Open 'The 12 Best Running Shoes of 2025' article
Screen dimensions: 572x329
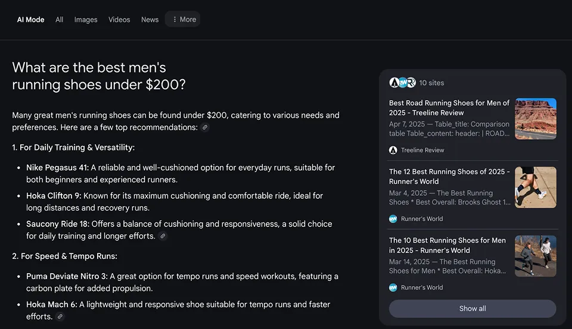tap(449, 176)
